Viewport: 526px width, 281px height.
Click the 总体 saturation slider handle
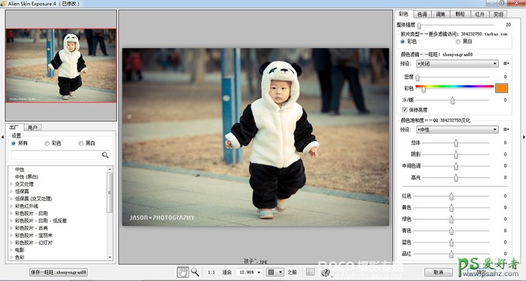click(456, 144)
